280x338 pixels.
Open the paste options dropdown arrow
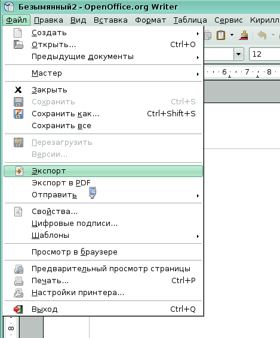click(232, 35)
